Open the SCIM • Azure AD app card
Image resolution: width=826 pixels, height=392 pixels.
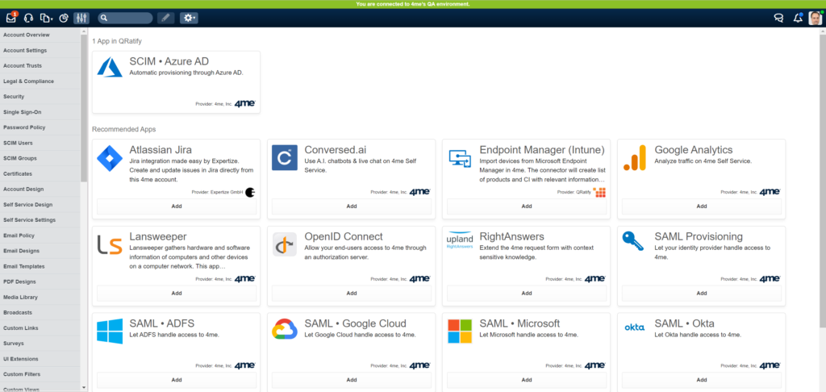pos(176,81)
